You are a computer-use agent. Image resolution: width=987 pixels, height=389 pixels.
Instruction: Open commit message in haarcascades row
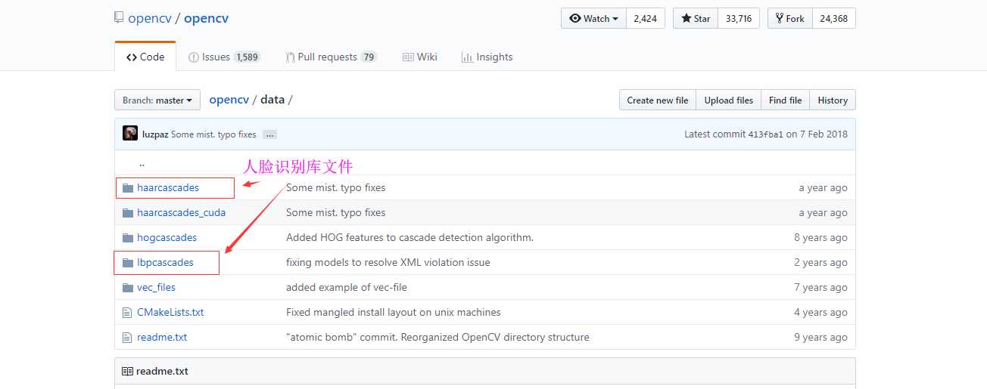335,187
